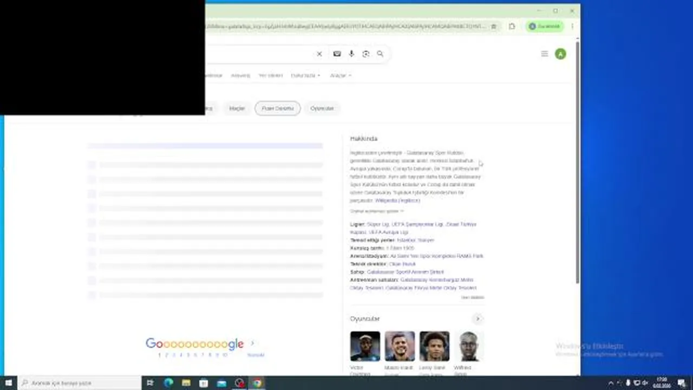Open File Explorer from the taskbar
Screen dimensions: 693x390
pyautogui.click(x=186, y=383)
